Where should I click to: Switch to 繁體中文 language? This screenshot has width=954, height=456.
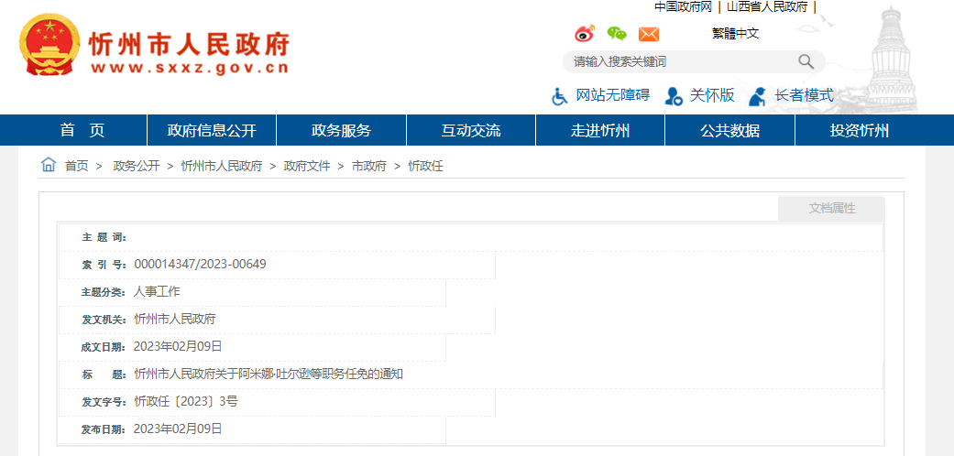(x=735, y=34)
